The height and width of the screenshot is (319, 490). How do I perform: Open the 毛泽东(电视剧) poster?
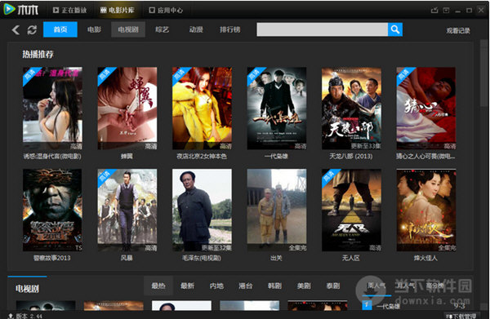pyautogui.click(x=202, y=210)
